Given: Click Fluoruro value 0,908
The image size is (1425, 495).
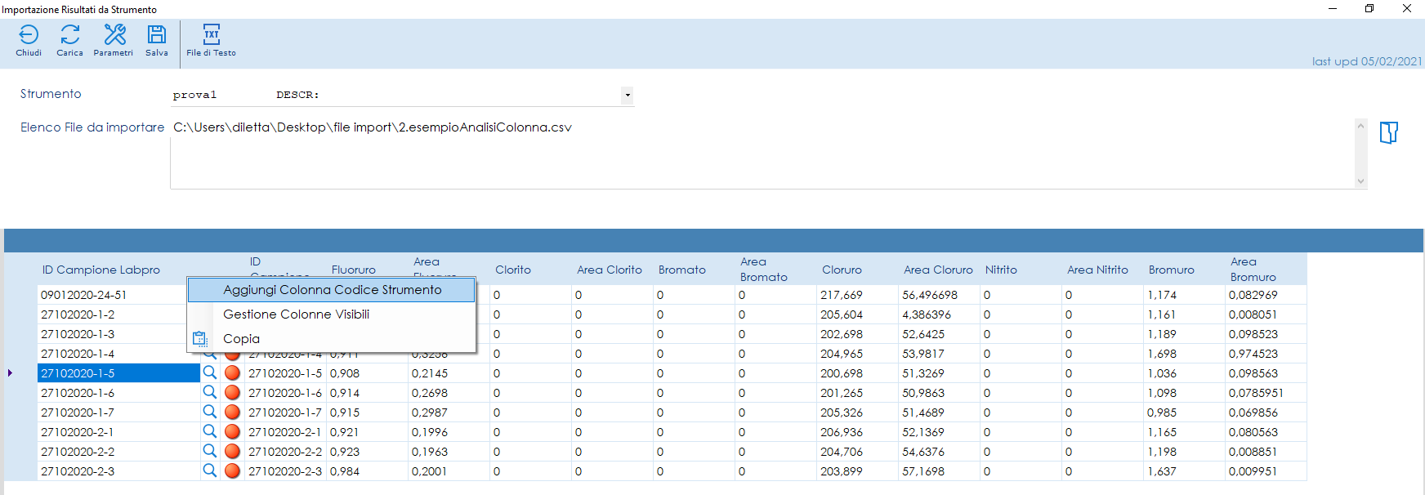Looking at the screenshot, I should [x=367, y=373].
